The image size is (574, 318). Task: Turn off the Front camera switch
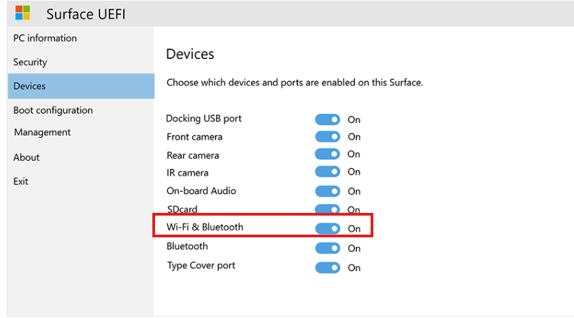[x=327, y=136]
